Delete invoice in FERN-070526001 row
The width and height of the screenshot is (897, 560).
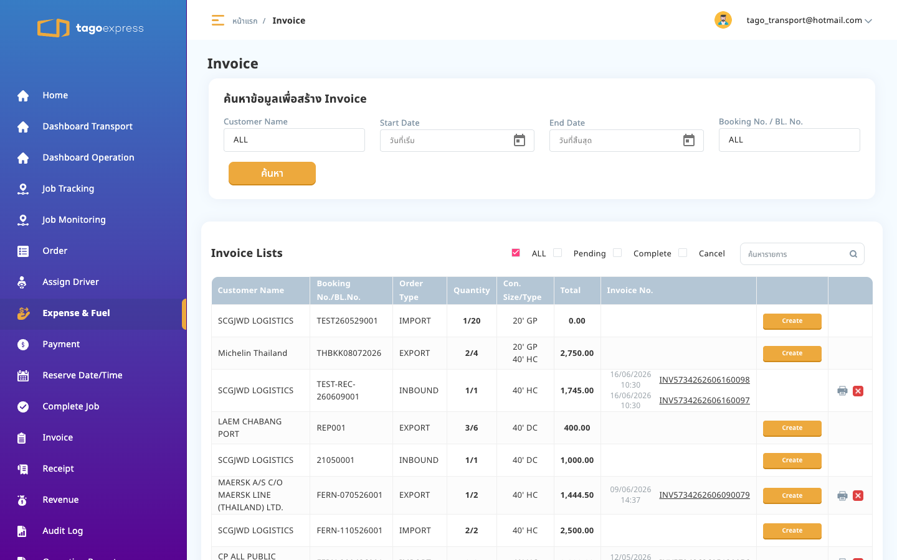point(858,496)
